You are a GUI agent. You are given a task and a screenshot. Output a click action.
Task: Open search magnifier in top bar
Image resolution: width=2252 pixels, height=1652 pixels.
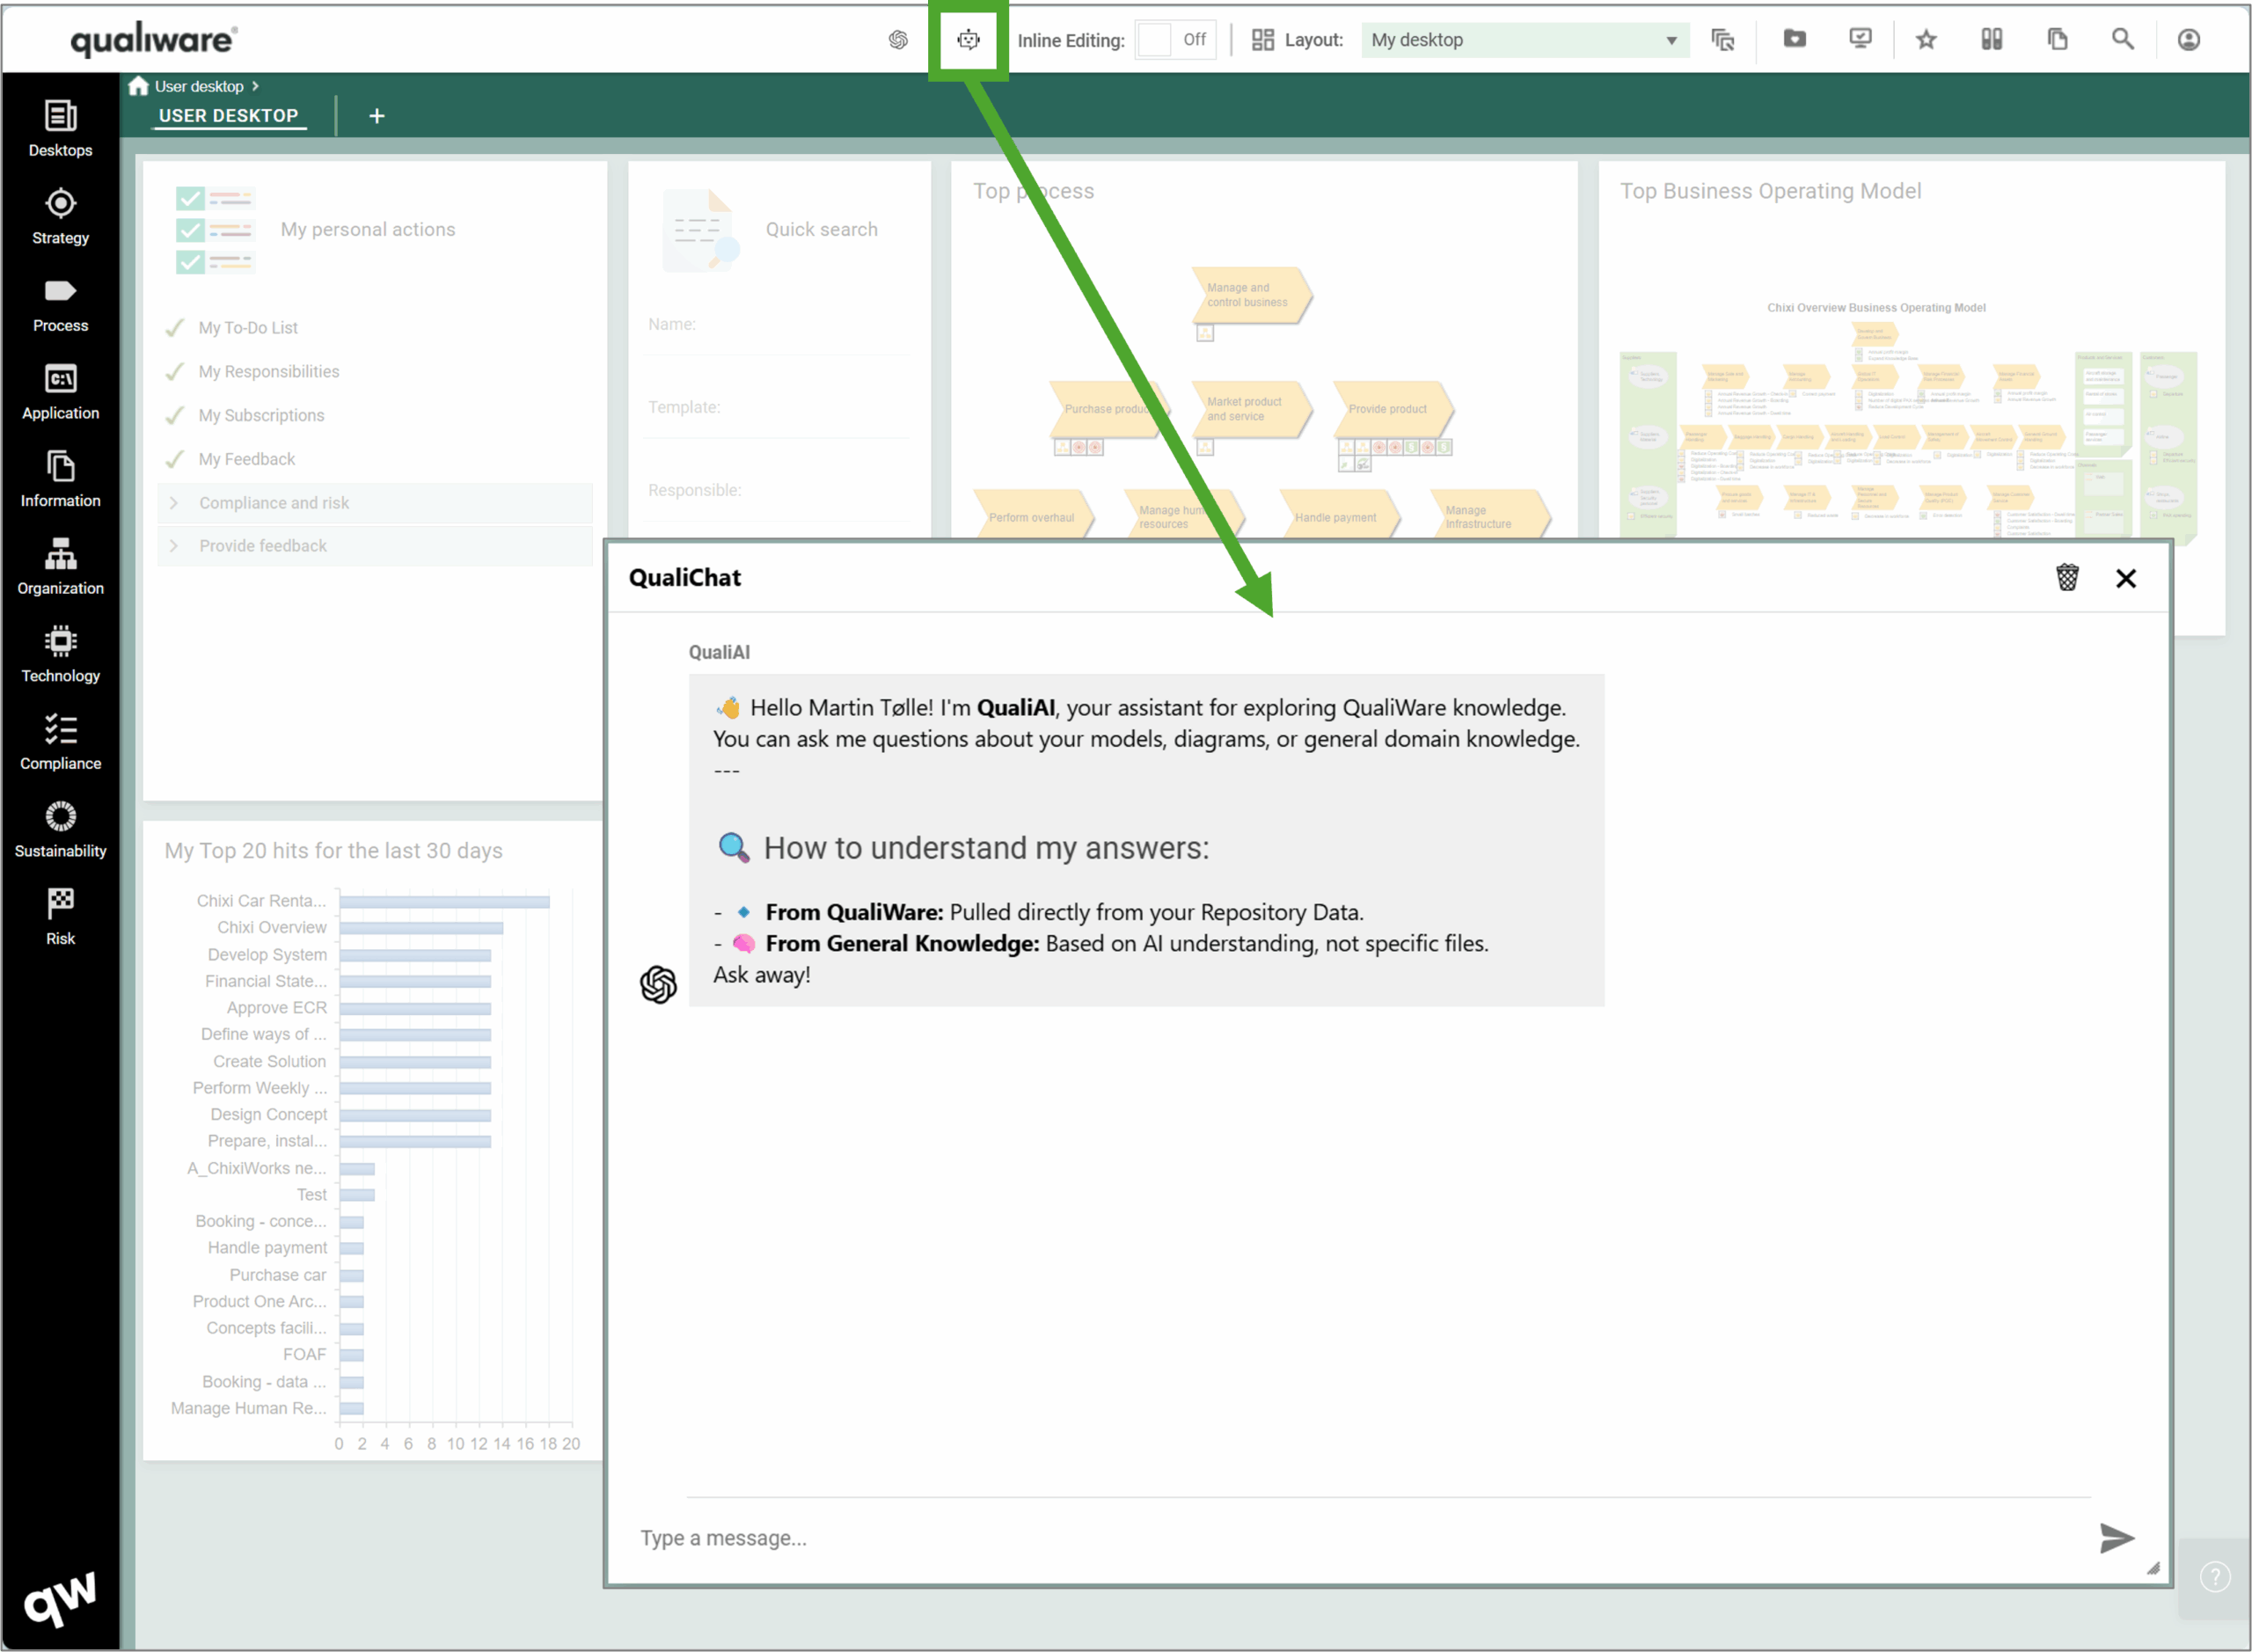2122,39
